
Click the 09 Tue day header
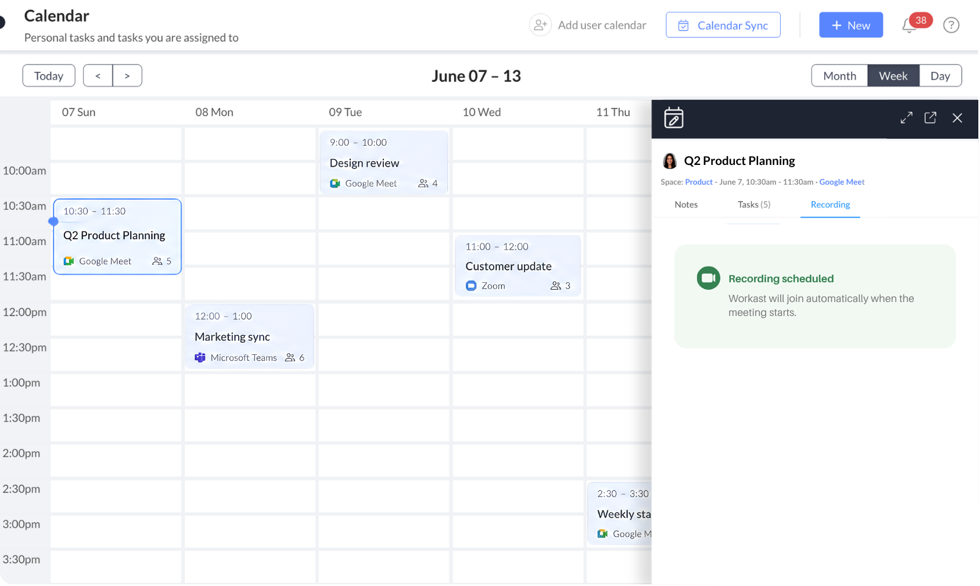pyautogui.click(x=345, y=112)
